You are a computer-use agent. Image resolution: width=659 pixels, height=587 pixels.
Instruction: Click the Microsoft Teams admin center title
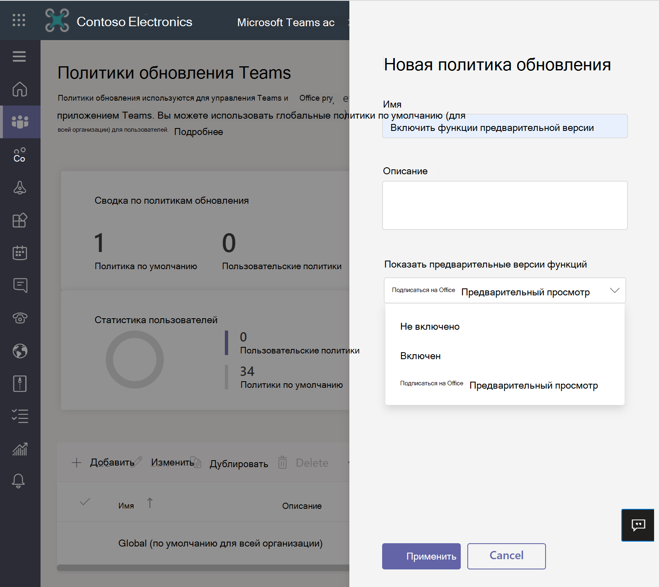pos(286,22)
